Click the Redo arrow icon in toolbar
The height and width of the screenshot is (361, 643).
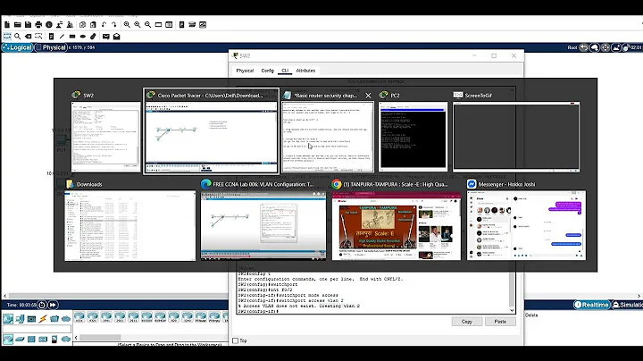point(114,25)
